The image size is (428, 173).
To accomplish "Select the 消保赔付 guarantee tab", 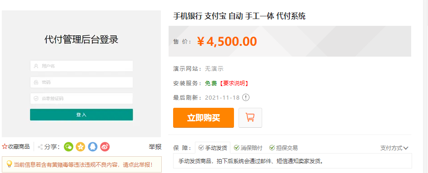I will point(248,148).
